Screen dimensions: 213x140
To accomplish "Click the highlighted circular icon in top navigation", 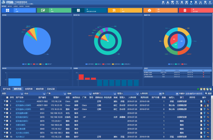I will (191, 2).
